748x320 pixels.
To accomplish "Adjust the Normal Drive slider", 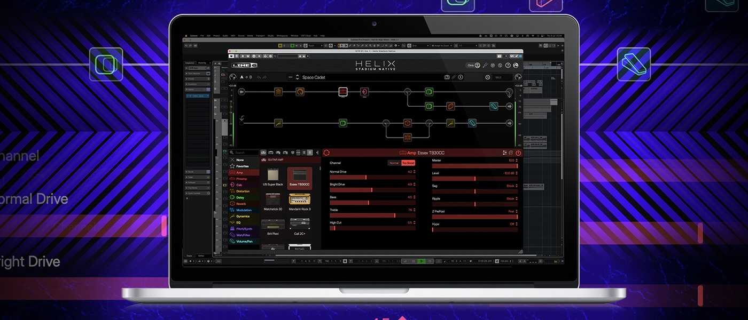I will click(x=372, y=177).
